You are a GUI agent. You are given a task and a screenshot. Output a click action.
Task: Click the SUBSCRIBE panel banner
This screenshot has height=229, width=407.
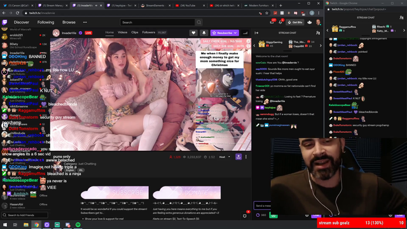114,193
